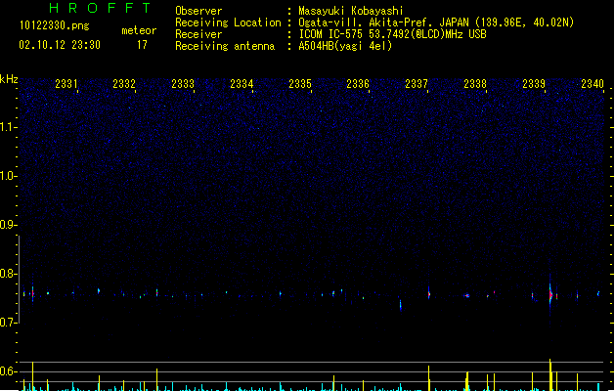Click the 2337 time marker
The height and width of the screenshot is (391, 615).
(x=417, y=84)
